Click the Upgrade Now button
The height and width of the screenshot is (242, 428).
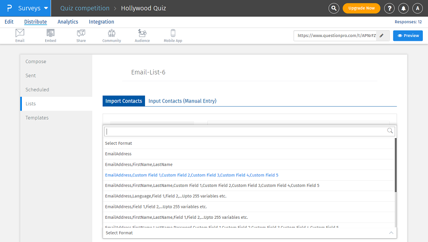click(361, 8)
